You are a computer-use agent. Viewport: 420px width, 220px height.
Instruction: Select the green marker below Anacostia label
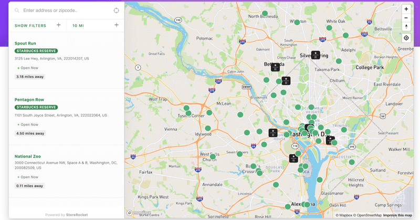tap(352, 162)
